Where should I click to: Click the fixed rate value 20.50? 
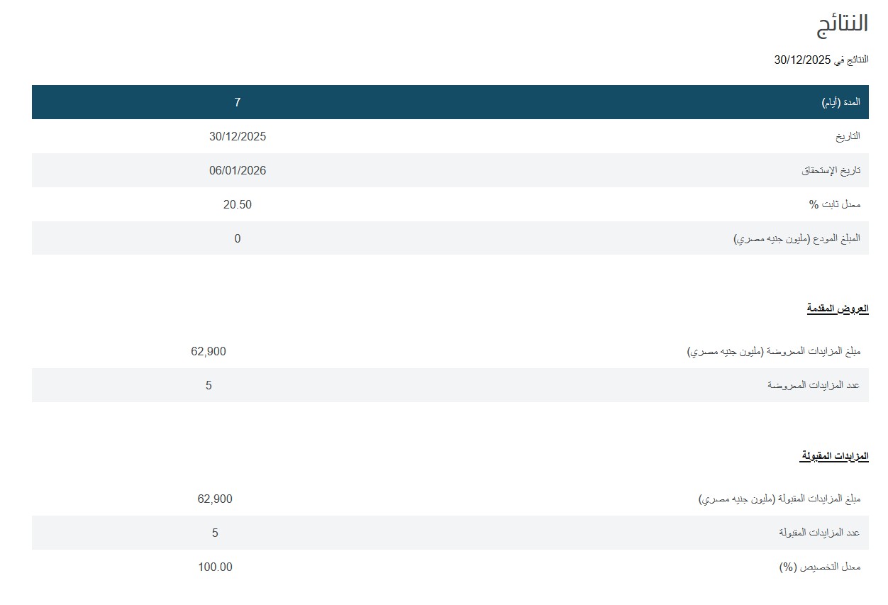pos(238,204)
